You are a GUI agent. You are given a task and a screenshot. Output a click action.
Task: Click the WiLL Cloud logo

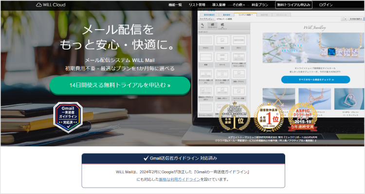(x=51, y=5)
